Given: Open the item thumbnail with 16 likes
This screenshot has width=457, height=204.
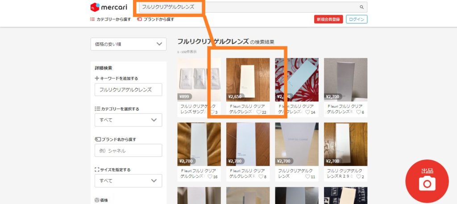Looking at the screenshot, I should pos(199,144).
